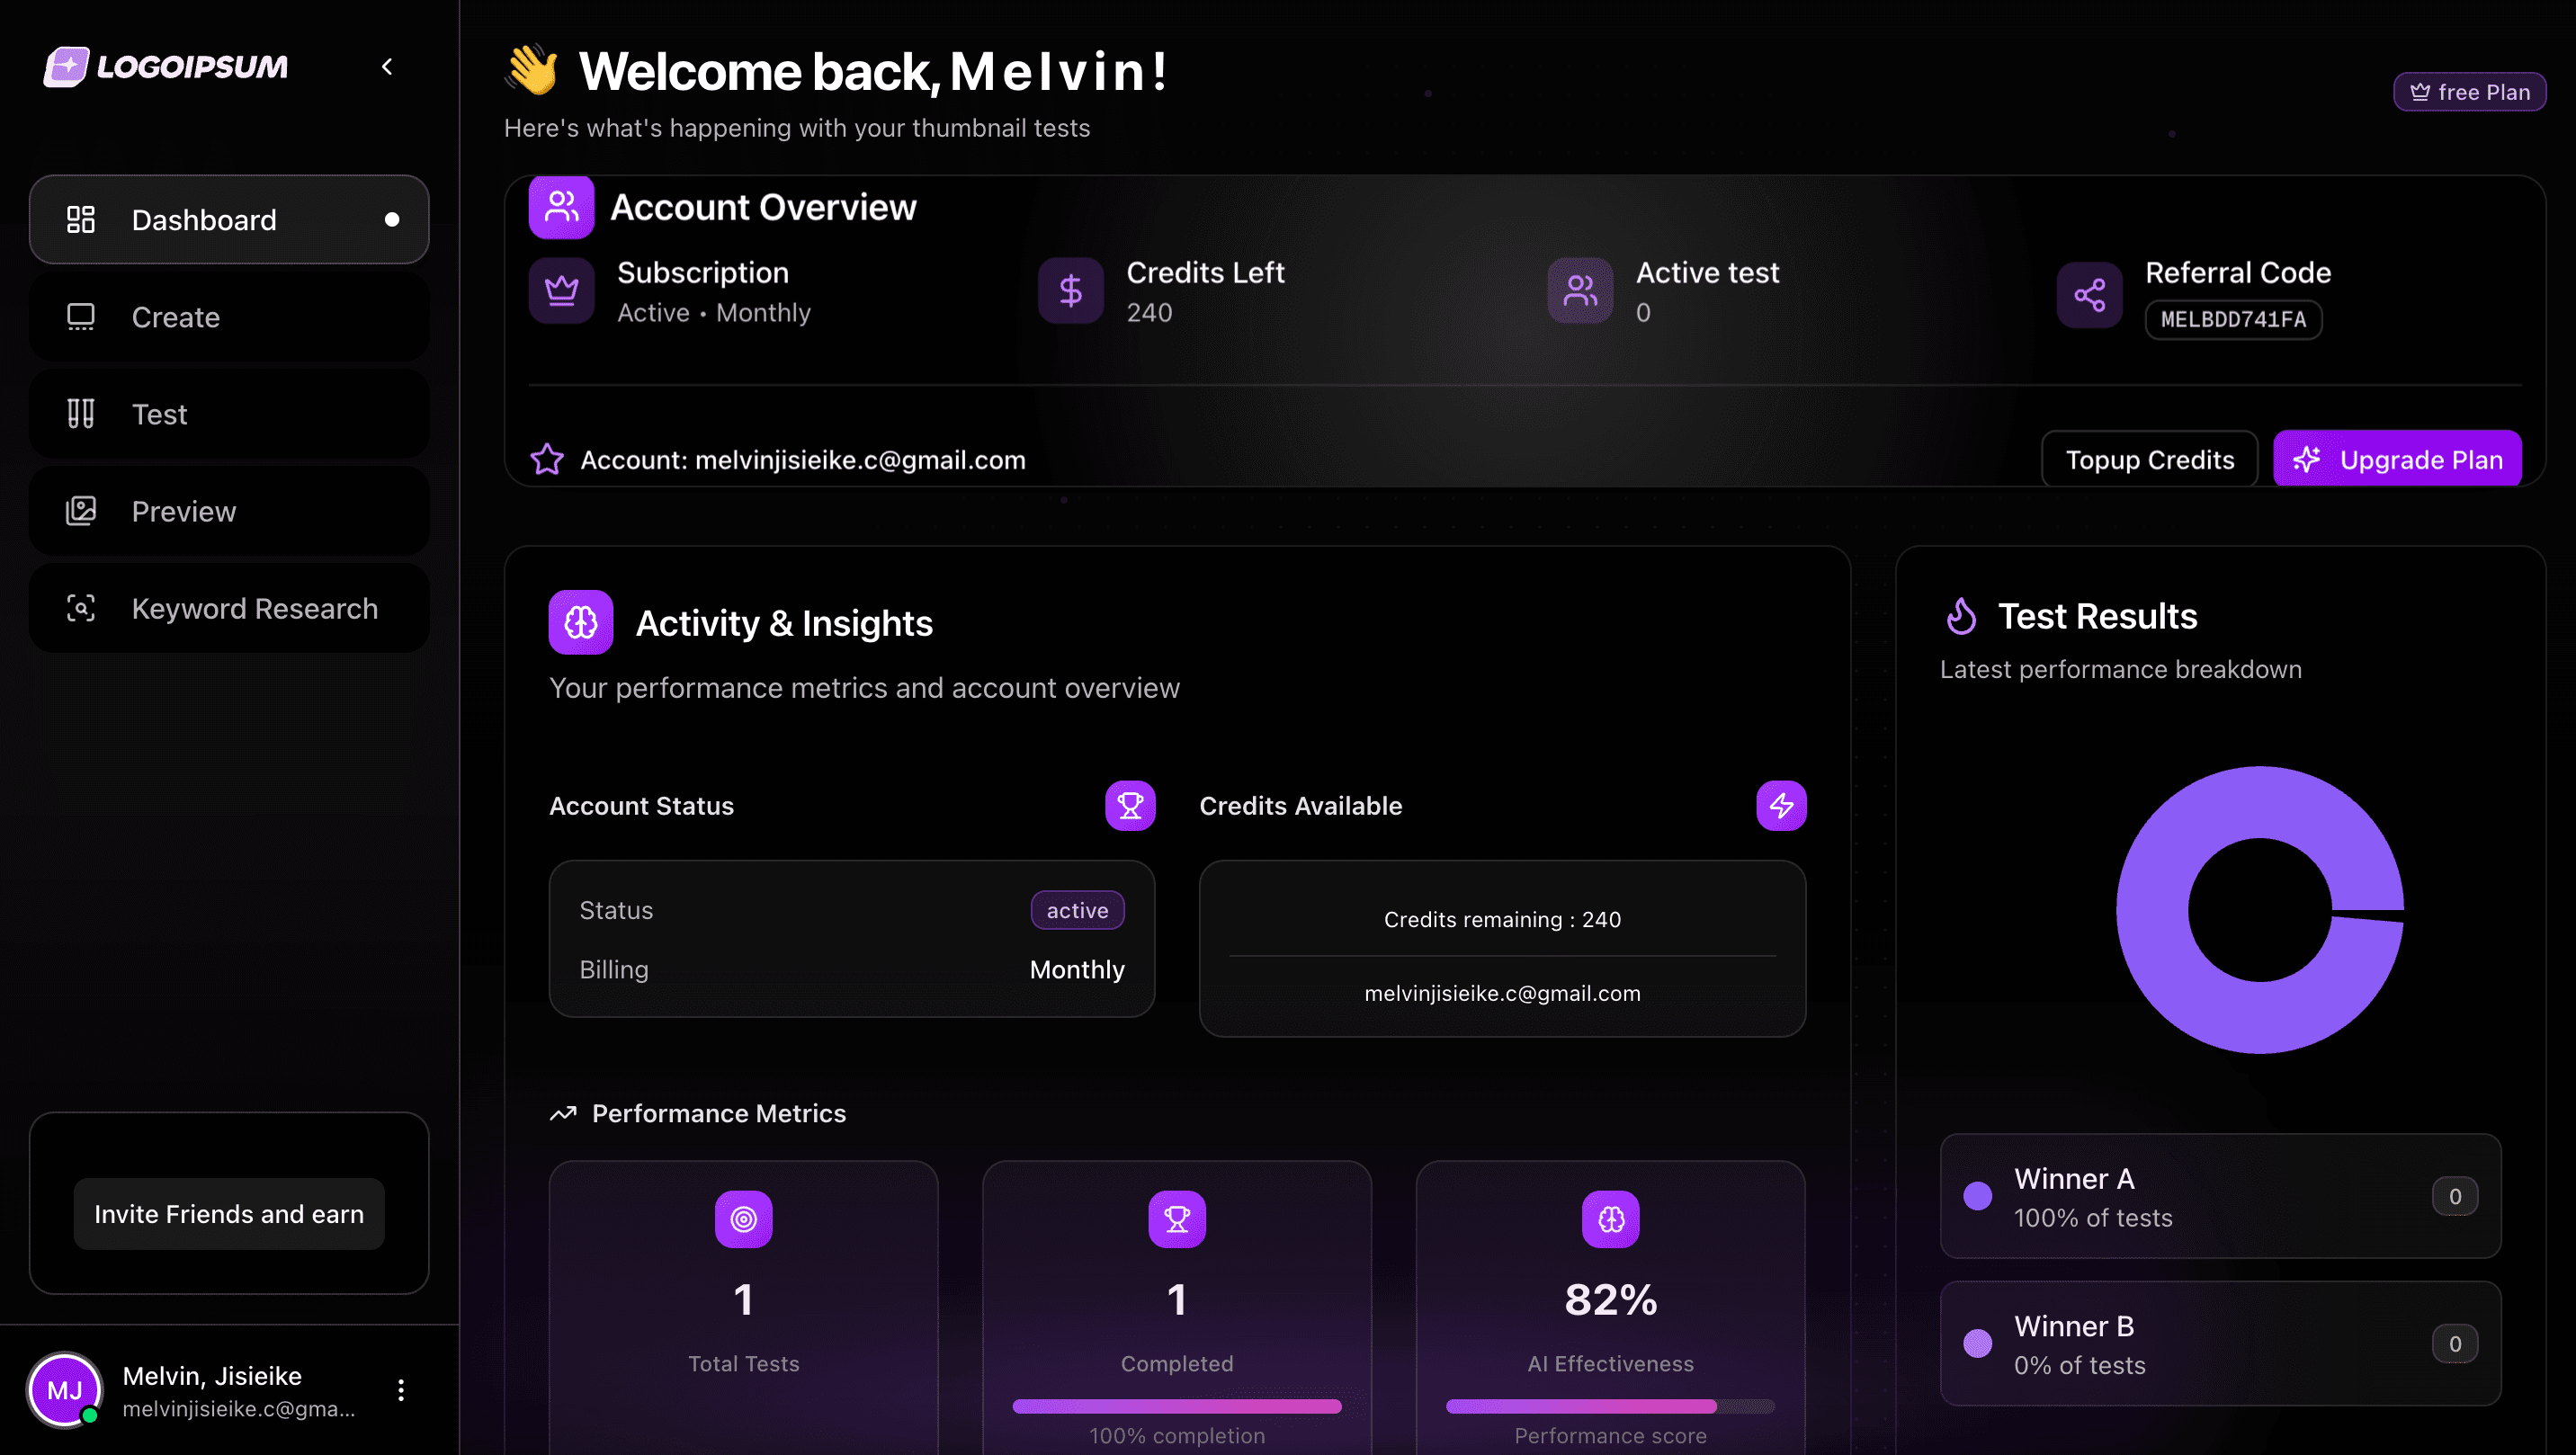Viewport: 2576px width, 1455px height.
Task: Collapse the sidebar with the chevron
Action: click(x=387, y=66)
